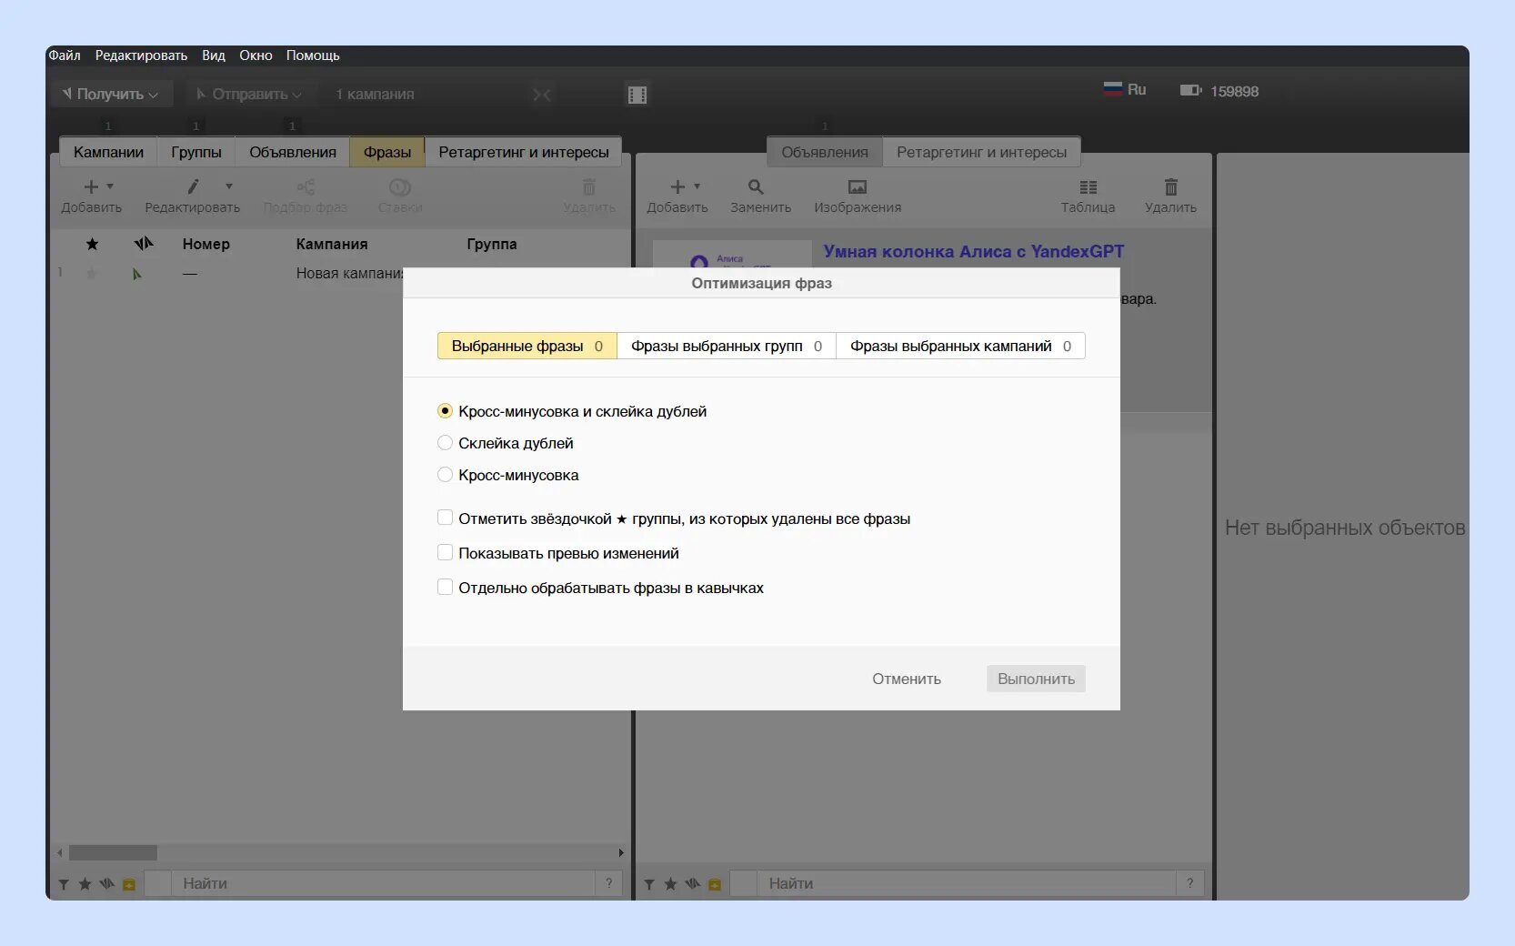
Task: Click the question mark help in left search bar
Action: coord(608,883)
